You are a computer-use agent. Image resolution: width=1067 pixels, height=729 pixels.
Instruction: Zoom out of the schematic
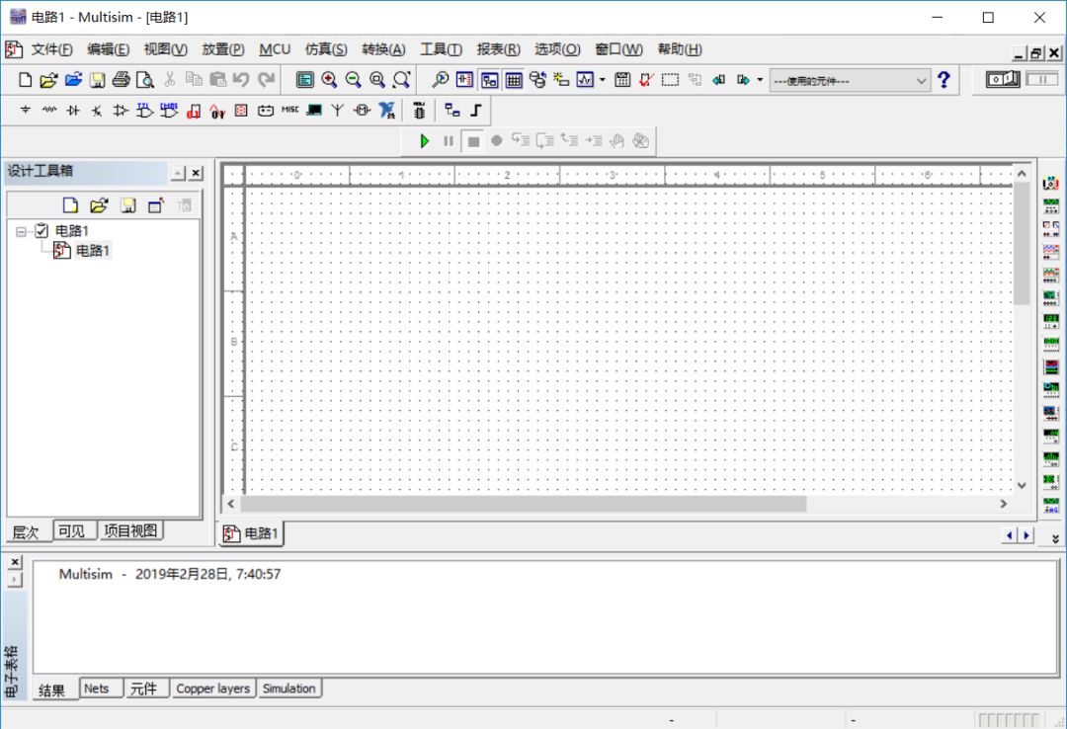353,80
